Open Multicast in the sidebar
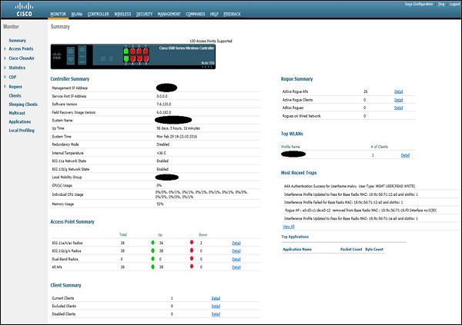Image resolution: width=462 pixels, height=325 pixels. pyautogui.click(x=17, y=113)
